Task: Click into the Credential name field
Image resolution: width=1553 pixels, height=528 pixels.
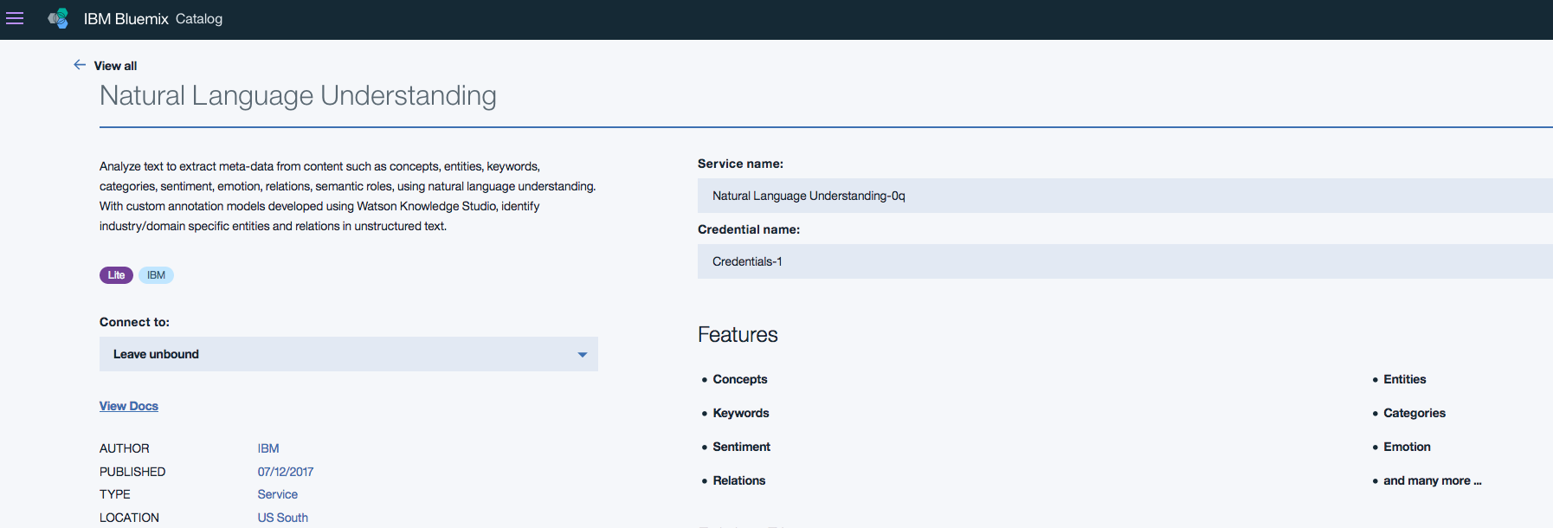Action: 1125,261
